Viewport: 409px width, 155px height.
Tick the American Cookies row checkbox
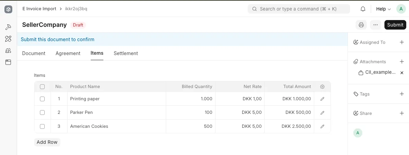point(42,126)
